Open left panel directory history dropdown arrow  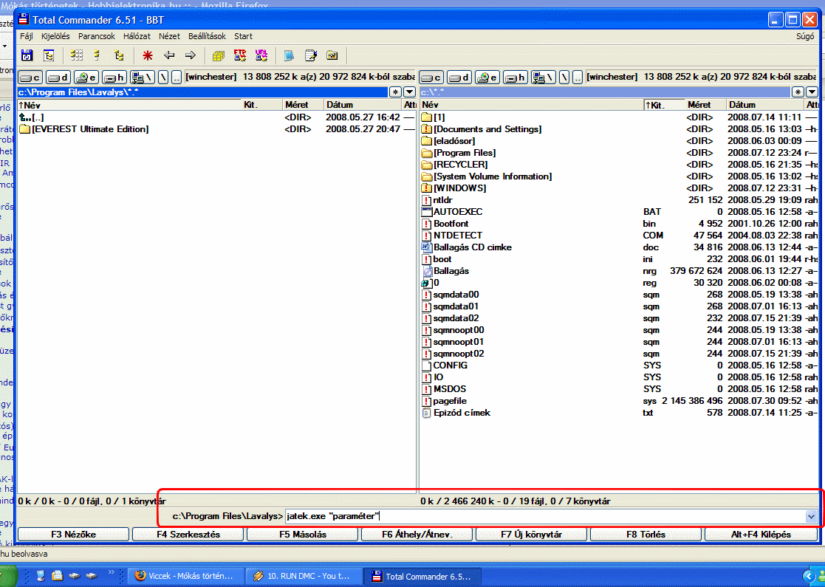[x=409, y=92]
